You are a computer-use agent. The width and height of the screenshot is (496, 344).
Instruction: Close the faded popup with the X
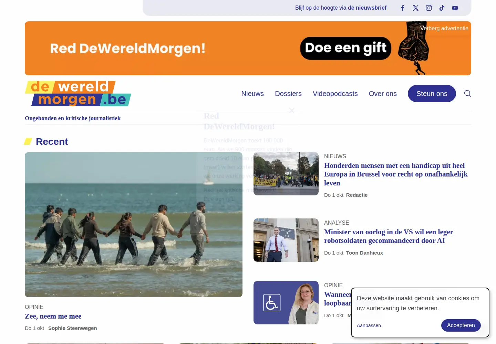[x=292, y=110]
